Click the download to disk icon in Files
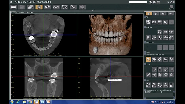185x104 pixels. pyautogui.click(x=171, y=85)
